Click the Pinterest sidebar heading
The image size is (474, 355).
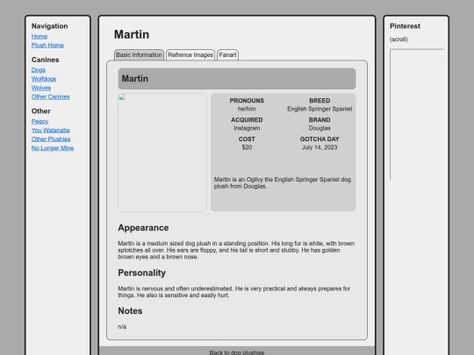(x=405, y=26)
